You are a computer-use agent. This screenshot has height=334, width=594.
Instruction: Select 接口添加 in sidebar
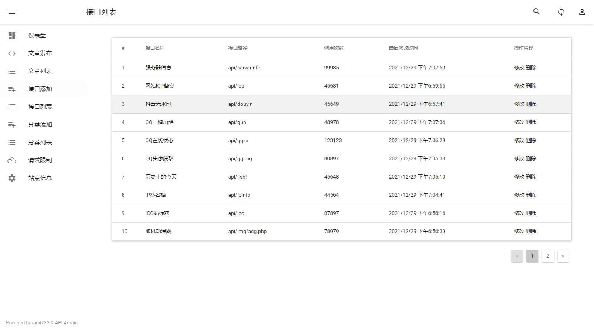pos(40,89)
